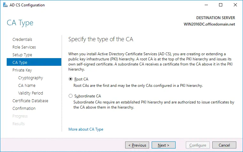Close the AD CS Configuration window
The width and height of the screenshot is (243, 152).
(235, 5)
